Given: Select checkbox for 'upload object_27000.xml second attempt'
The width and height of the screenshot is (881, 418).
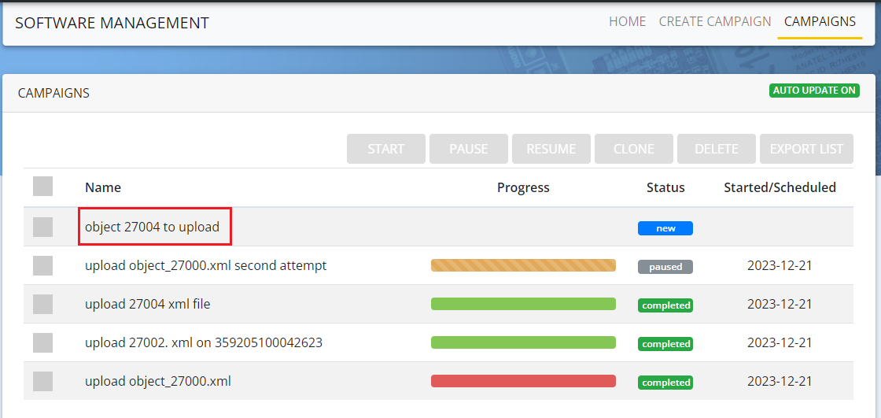Looking at the screenshot, I should click(42, 266).
